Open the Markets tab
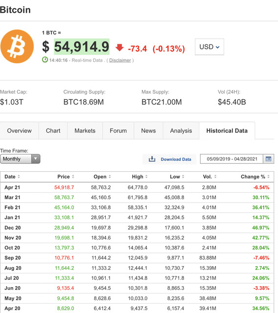The height and width of the screenshot is (313, 278). point(85,131)
